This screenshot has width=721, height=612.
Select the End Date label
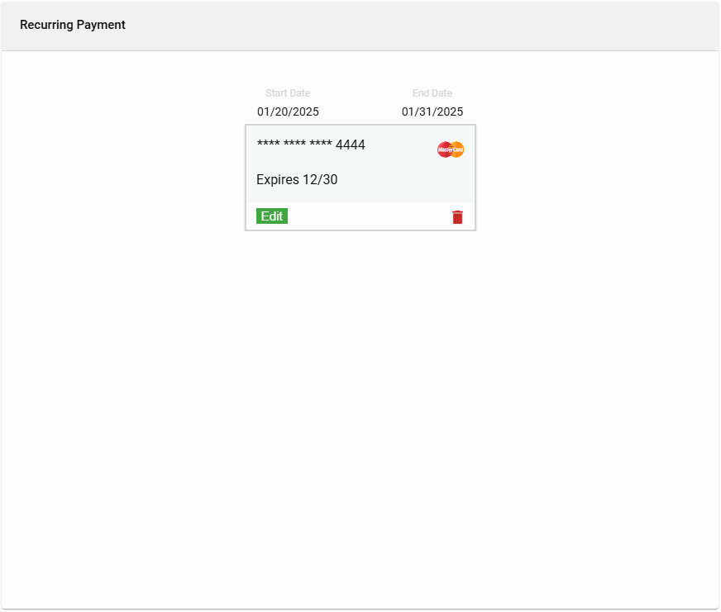point(432,93)
